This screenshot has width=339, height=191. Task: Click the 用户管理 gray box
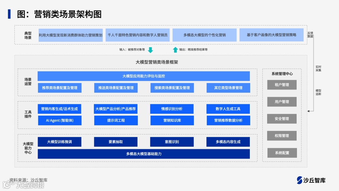coord(282,102)
